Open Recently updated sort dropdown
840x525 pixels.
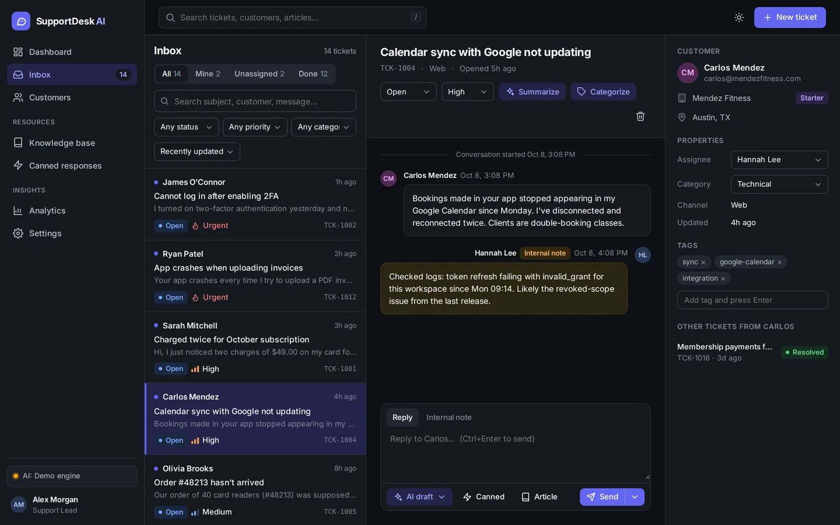(x=197, y=152)
